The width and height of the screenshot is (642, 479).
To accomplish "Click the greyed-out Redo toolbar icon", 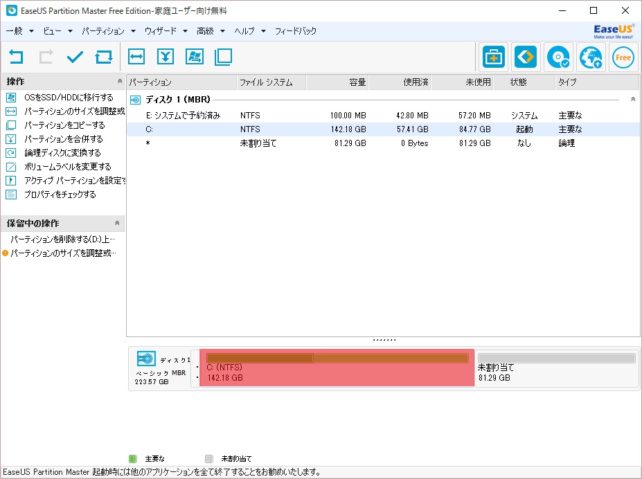I will 46,57.
